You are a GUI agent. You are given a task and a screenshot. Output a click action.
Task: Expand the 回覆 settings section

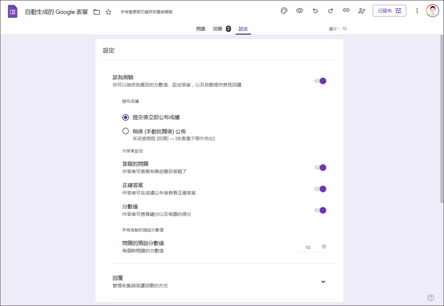(x=323, y=282)
